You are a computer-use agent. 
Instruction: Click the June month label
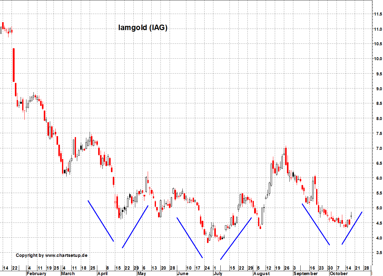point(183,274)
